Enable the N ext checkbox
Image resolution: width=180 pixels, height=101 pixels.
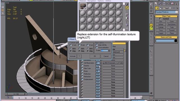tap(79, 45)
